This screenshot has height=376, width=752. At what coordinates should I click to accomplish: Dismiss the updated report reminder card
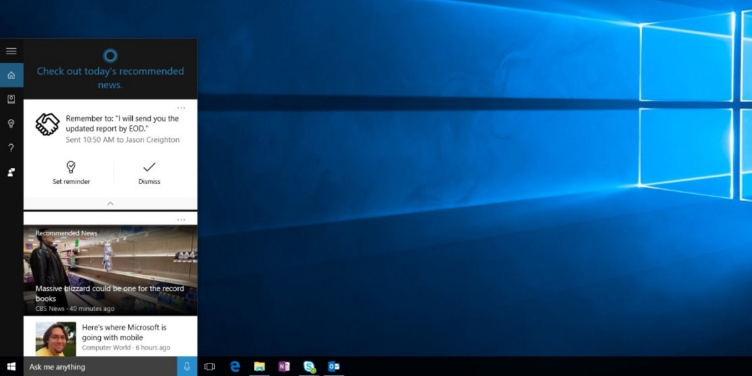coord(149,173)
